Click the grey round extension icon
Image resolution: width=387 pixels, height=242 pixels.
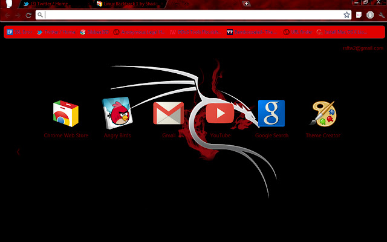[x=370, y=15]
